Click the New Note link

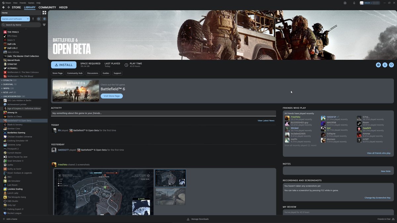(x=386, y=171)
